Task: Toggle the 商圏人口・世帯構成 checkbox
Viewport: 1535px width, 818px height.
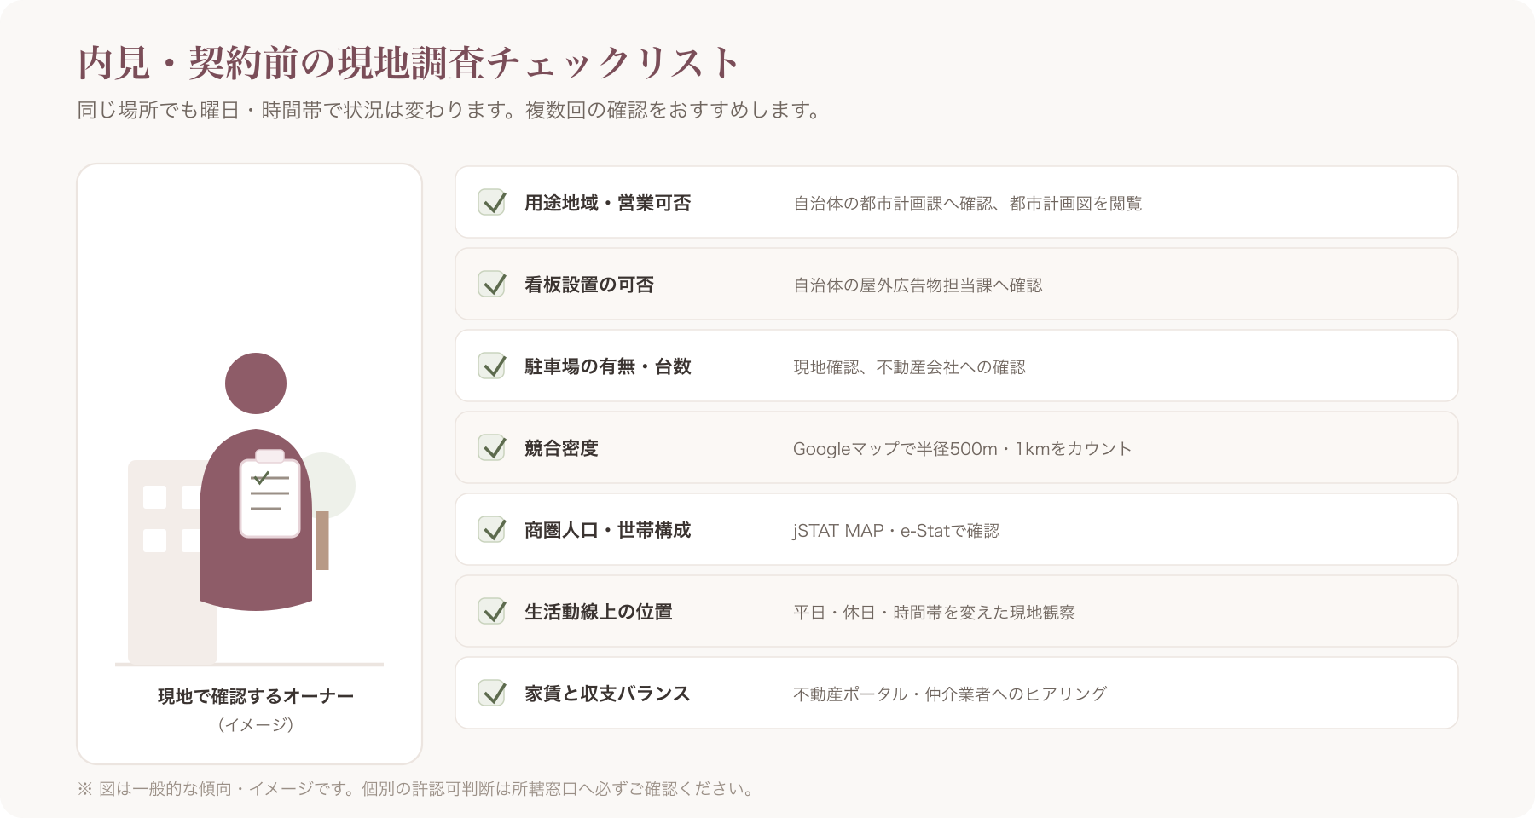Action: click(x=492, y=529)
